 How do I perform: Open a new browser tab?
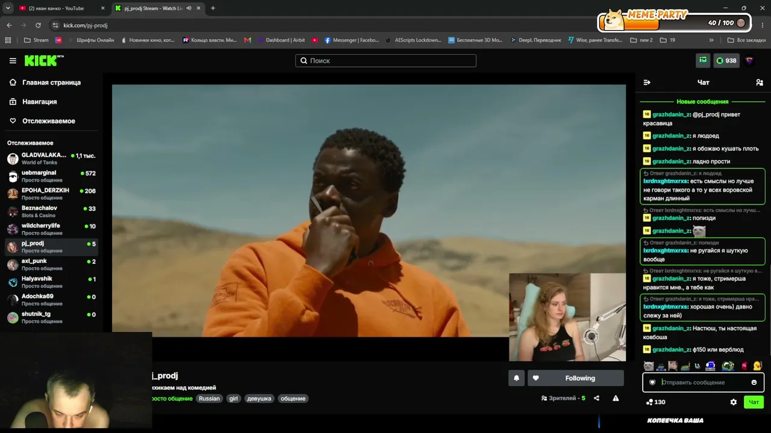[x=213, y=8]
